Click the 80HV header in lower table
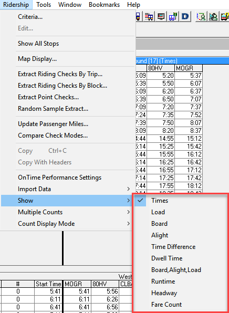This screenshot has width=229, height=313. (x=105, y=284)
